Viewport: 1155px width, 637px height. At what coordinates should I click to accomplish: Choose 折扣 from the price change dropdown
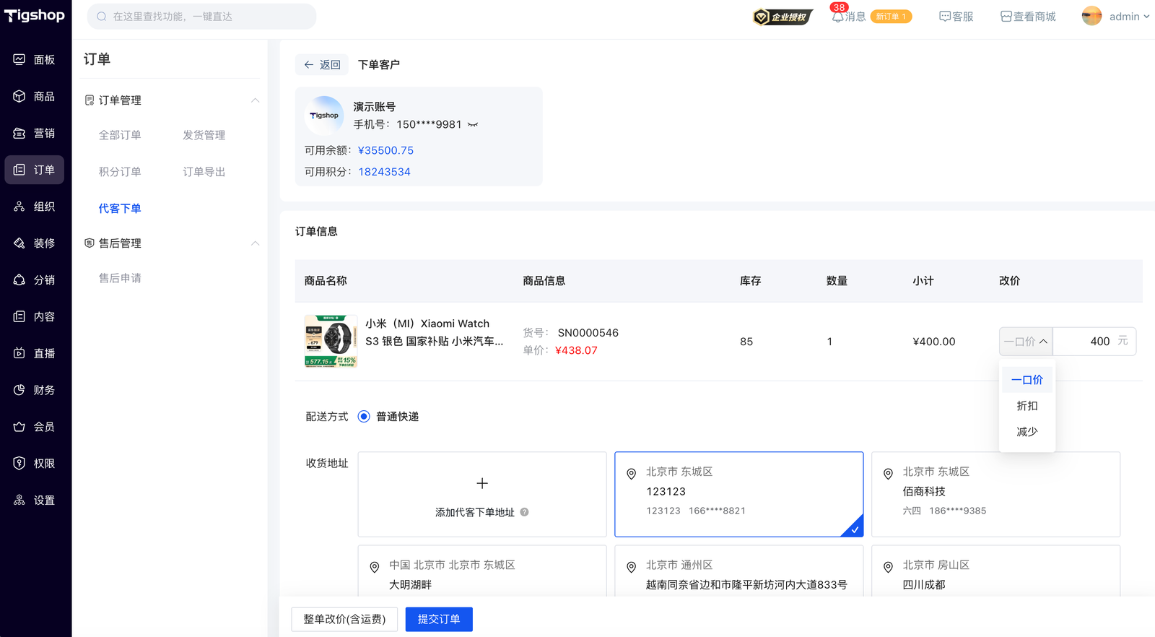1027,406
